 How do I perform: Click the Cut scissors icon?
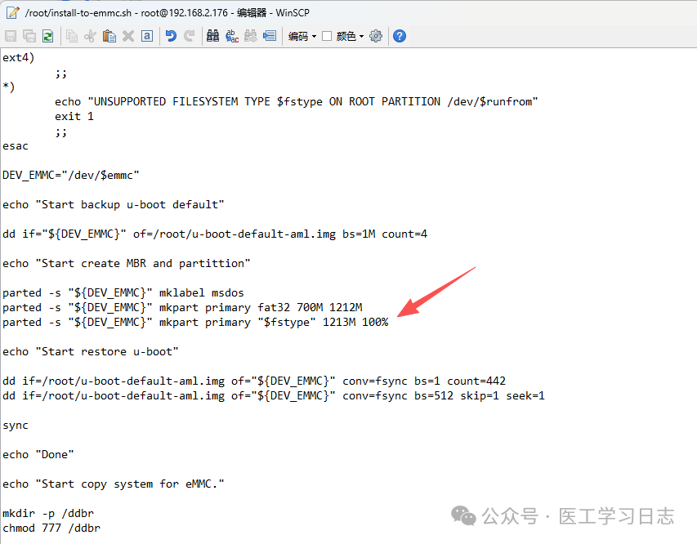click(x=90, y=36)
